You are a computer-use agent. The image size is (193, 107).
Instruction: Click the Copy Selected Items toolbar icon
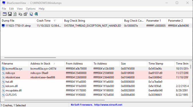tap(20, 14)
